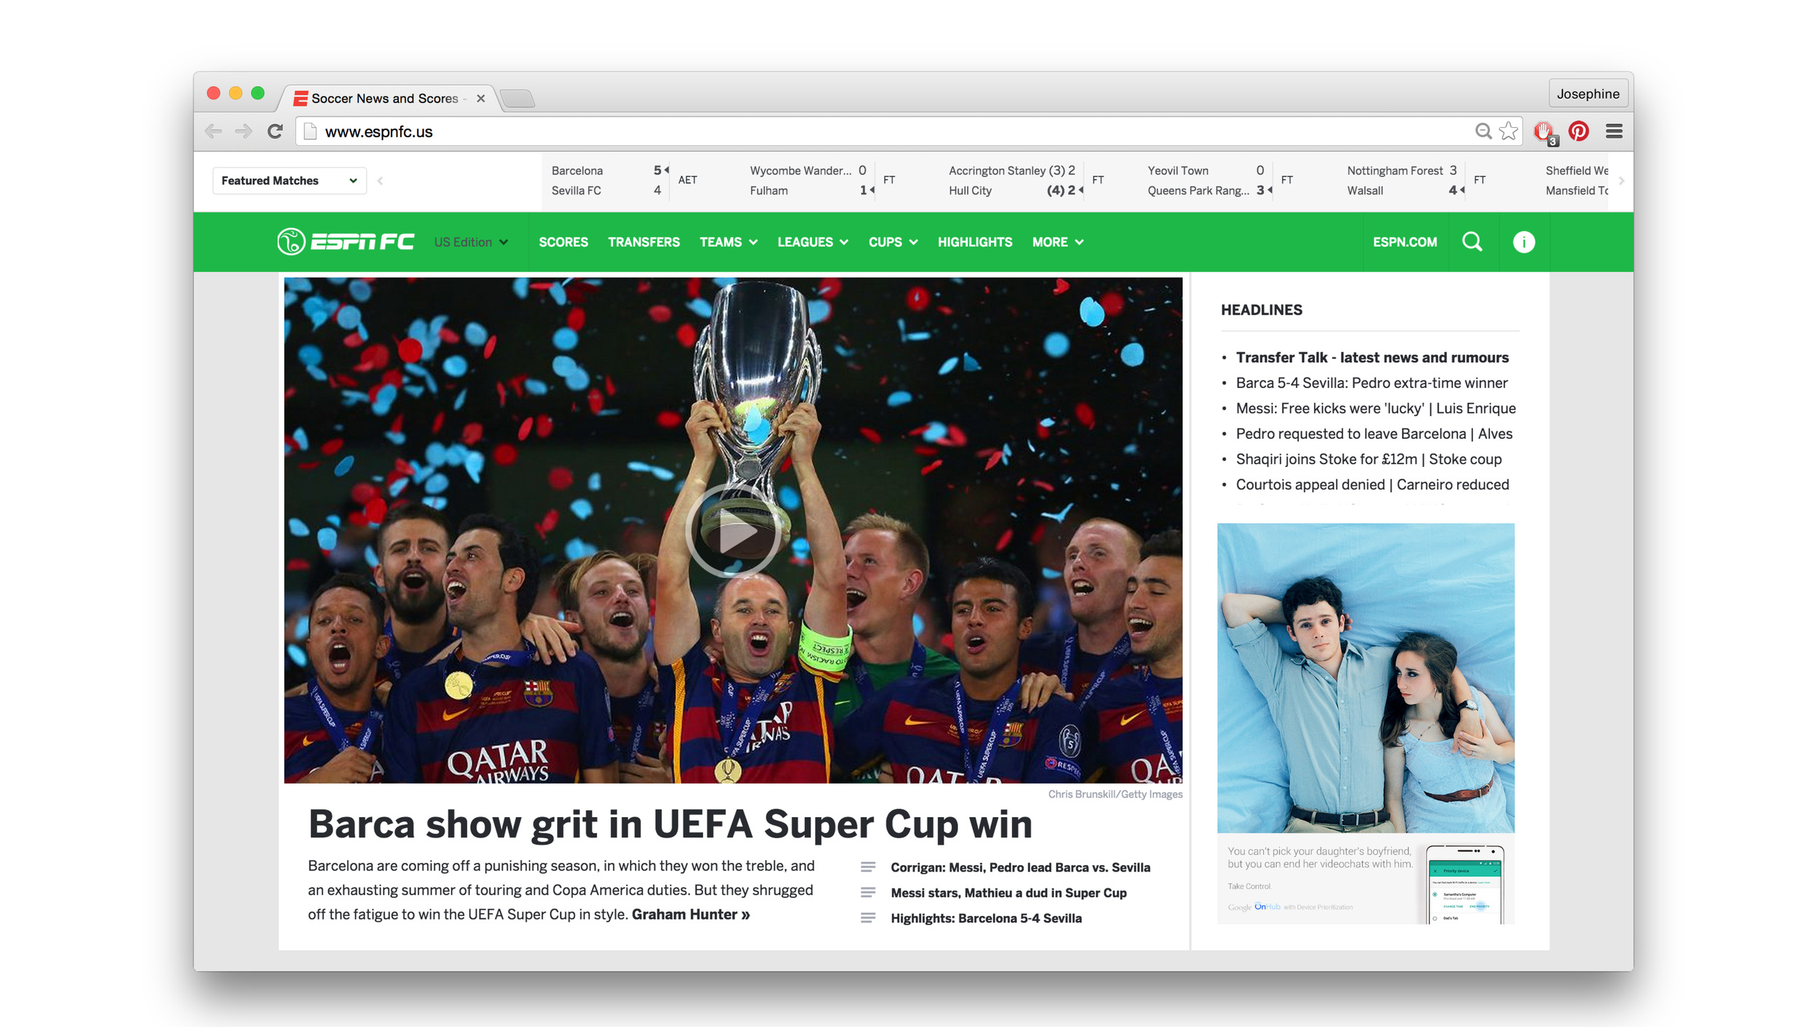Screen dimensions: 1816x1027
Task: Expand the US Edition selector
Action: [471, 242]
